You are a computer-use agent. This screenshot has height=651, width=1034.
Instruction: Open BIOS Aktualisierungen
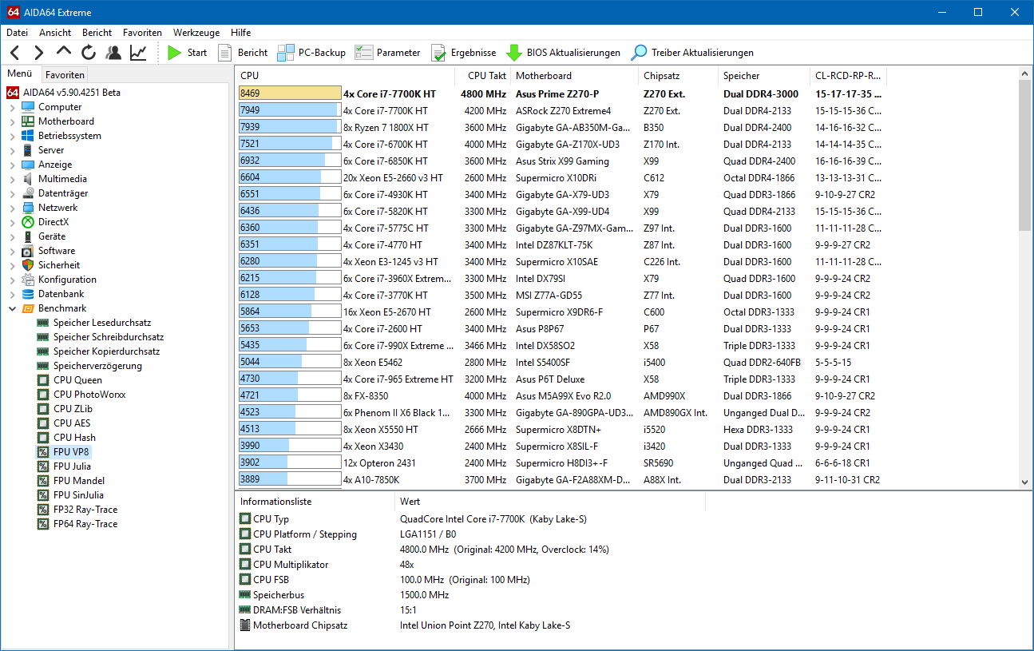click(x=564, y=53)
